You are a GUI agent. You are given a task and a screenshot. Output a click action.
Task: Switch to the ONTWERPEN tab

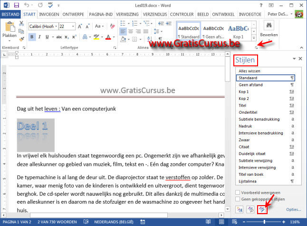pyautogui.click(x=73, y=14)
